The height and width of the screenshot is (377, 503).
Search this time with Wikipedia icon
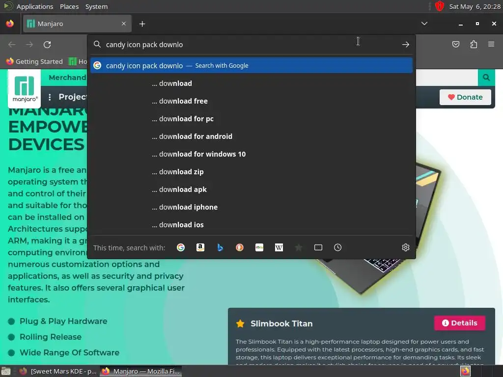279,247
